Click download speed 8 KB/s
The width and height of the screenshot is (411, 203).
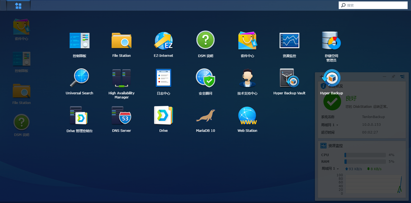tap(374, 169)
